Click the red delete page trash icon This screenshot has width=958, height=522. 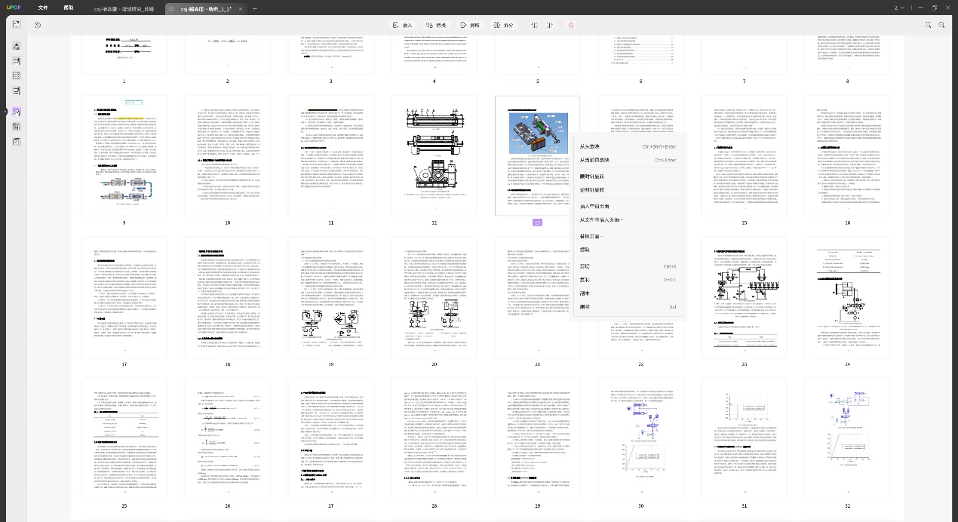pos(571,25)
